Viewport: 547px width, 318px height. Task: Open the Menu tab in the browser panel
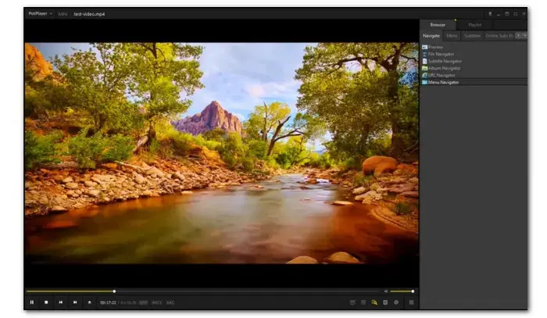[x=452, y=35]
